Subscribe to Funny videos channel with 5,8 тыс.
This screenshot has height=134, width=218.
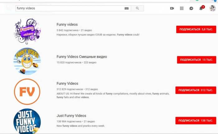point(196,29)
